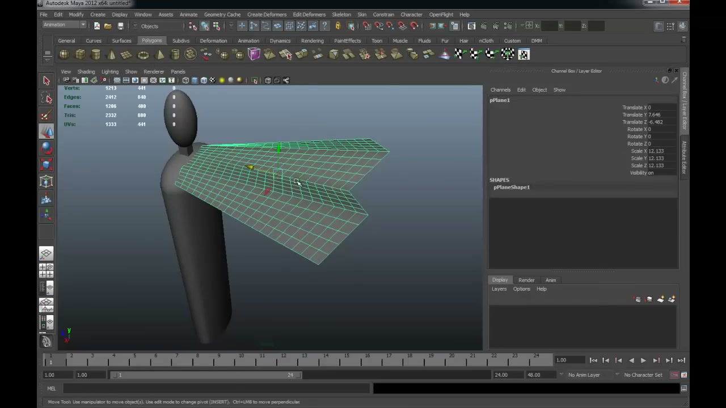This screenshot has height=408, width=726.
Task: Open the File menu
Action: [x=44, y=15]
